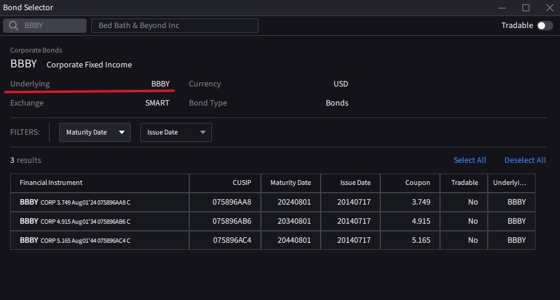Viewport: 560px width, 300px height.
Task: Click the Corporate Fixed Income label
Action: coord(89,65)
